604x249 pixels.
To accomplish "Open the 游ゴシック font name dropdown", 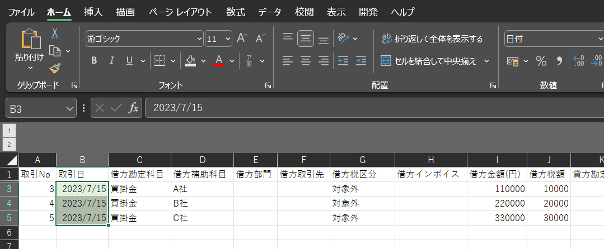I will [200, 39].
